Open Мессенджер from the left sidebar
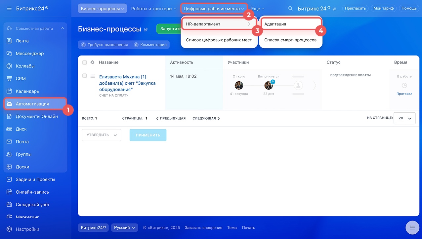422x239 pixels. 29,54
